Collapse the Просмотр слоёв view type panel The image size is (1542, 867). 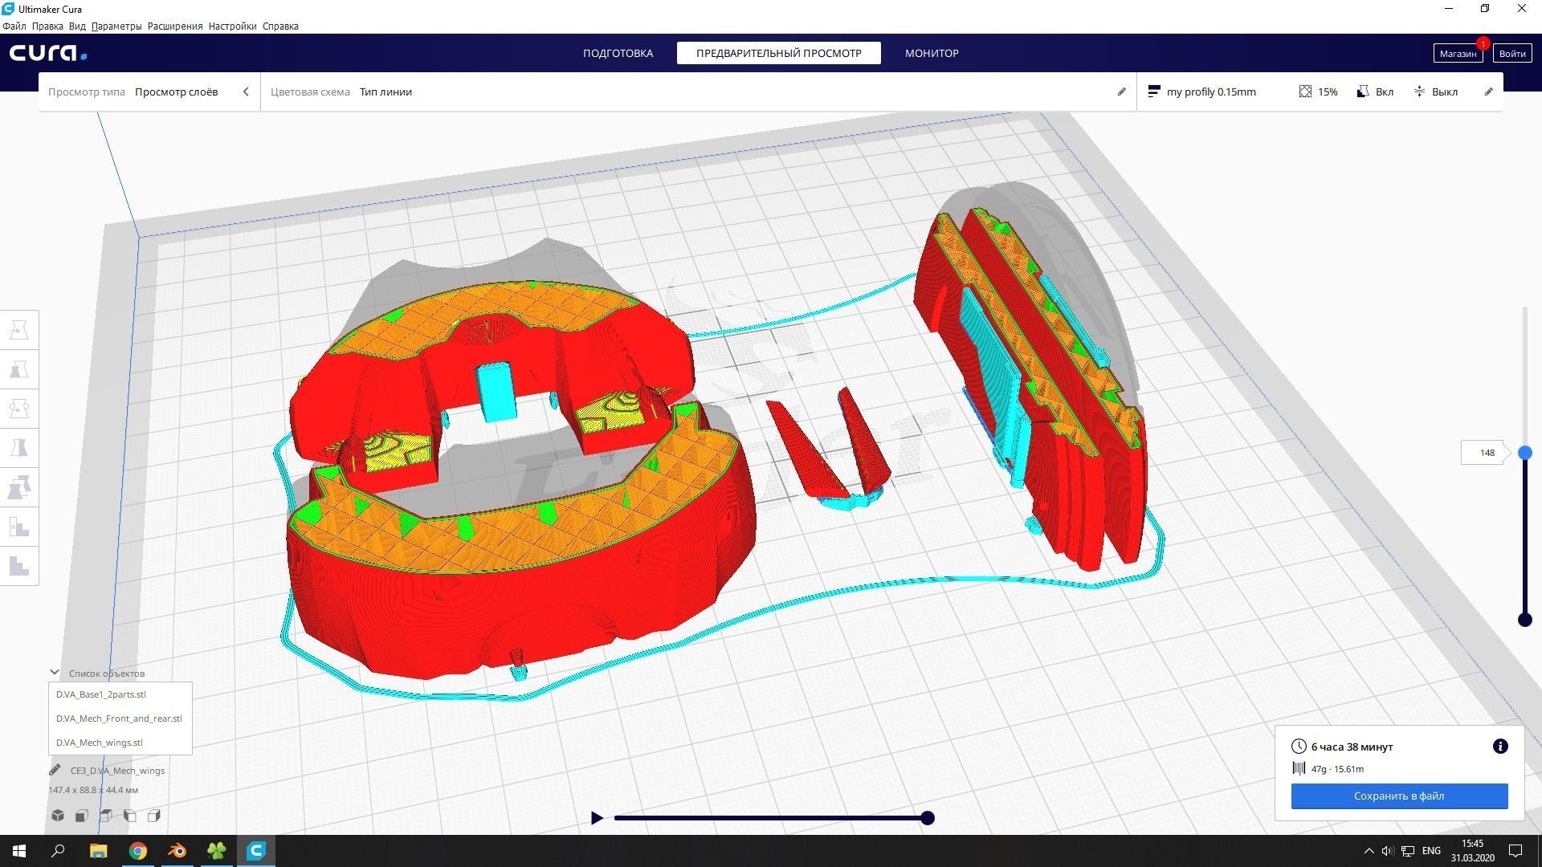coord(246,92)
